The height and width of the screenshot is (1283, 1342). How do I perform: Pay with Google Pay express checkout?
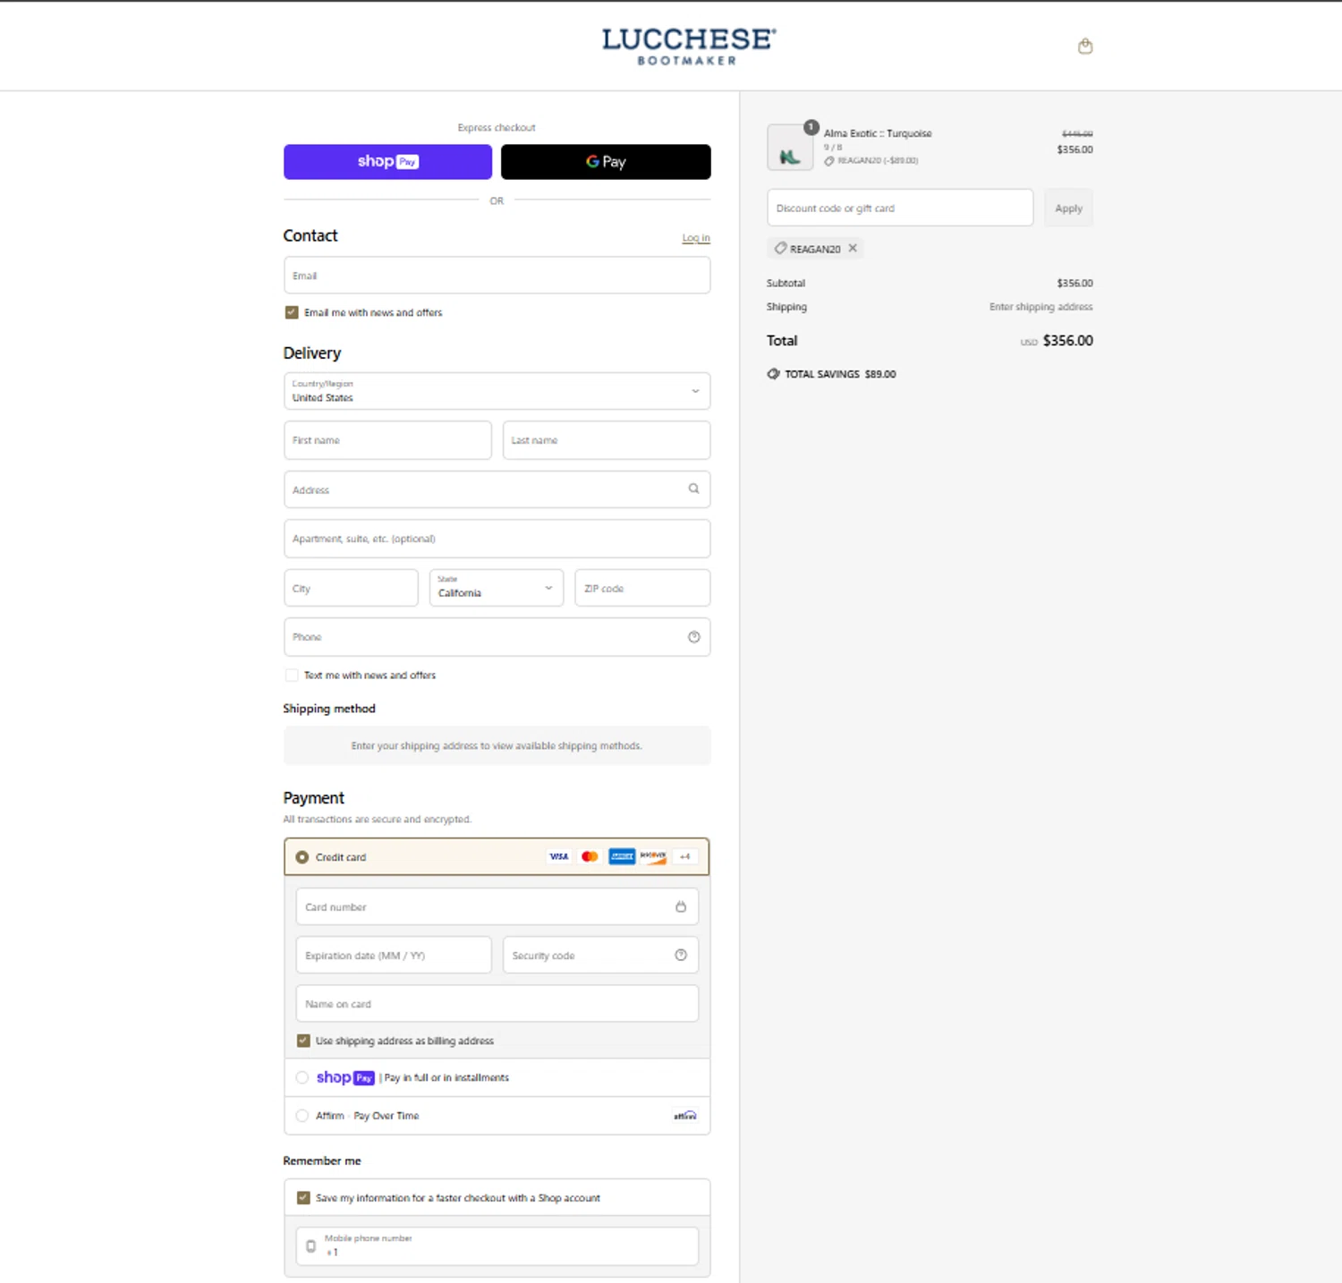(606, 162)
